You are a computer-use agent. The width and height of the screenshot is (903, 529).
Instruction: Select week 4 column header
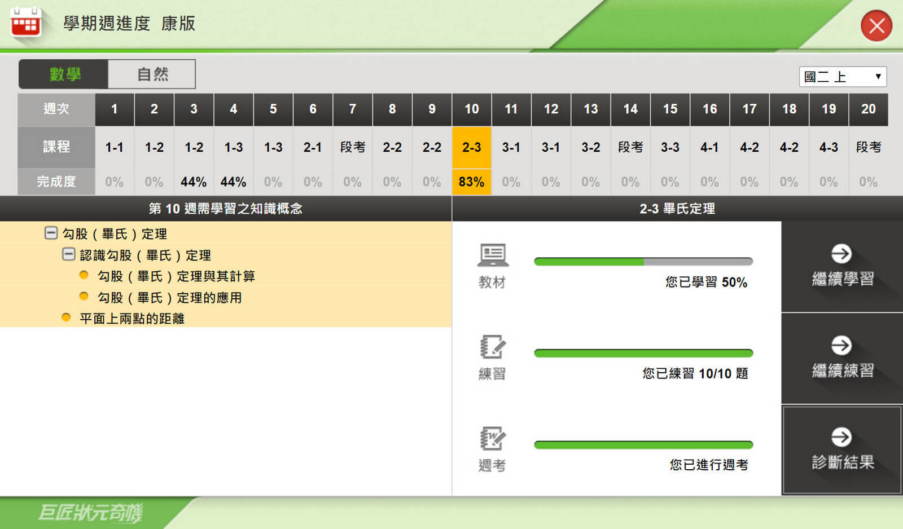(x=234, y=109)
